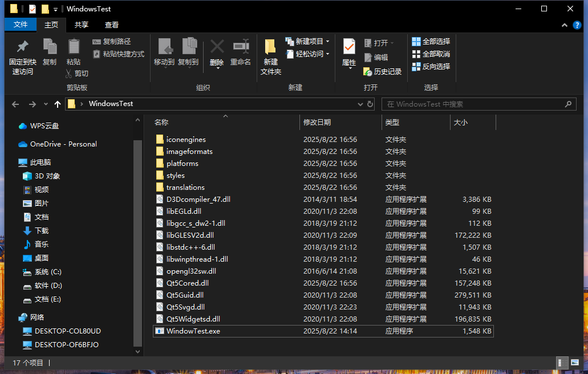588x374 pixels.
Task: Click Paste shortcut in the ribbon
Action: (x=119, y=54)
